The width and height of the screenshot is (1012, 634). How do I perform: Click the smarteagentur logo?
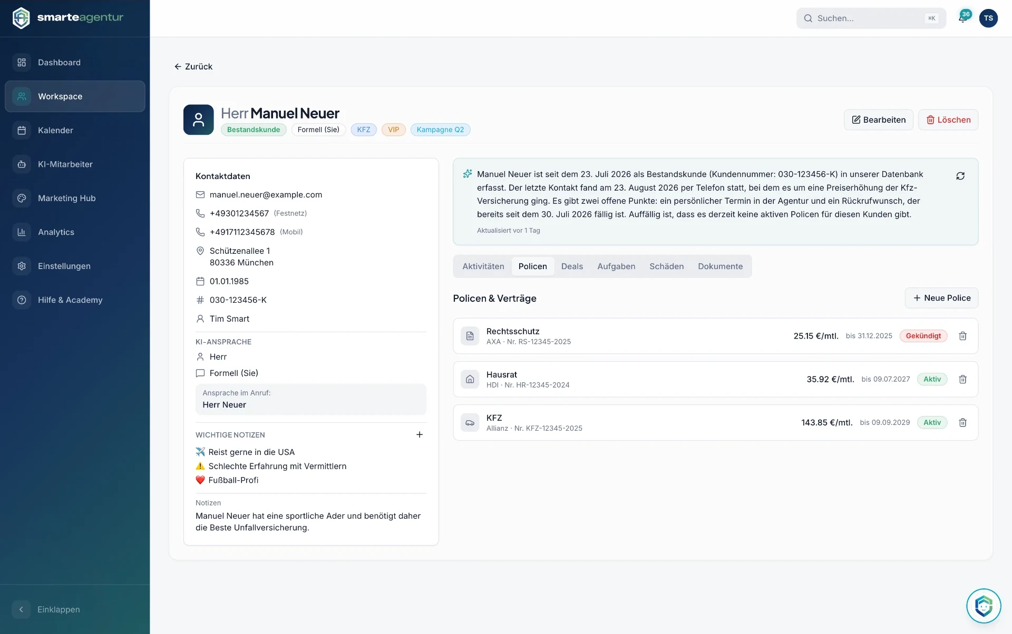68,18
